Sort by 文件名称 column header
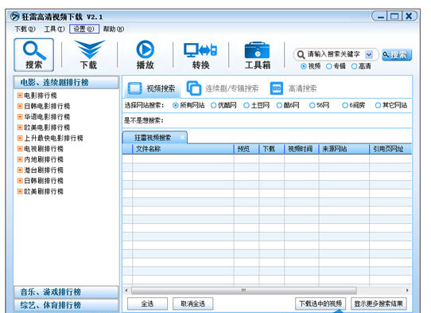The height and width of the screenshot is (313, 431). 183,149
